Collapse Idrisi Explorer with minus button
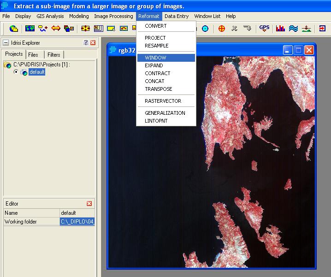This screenshot has height=277, width=331. 6,43
